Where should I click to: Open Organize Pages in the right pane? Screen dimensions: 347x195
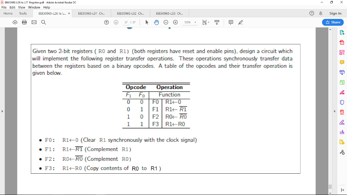click(x=342, y=82)
